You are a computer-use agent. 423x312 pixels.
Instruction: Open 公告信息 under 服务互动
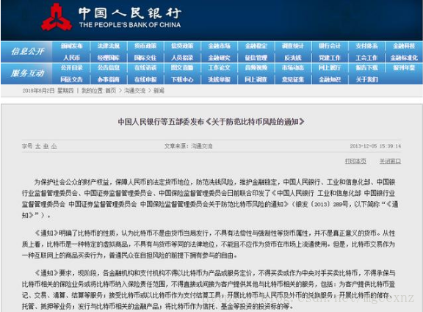[x=109, y=68]
